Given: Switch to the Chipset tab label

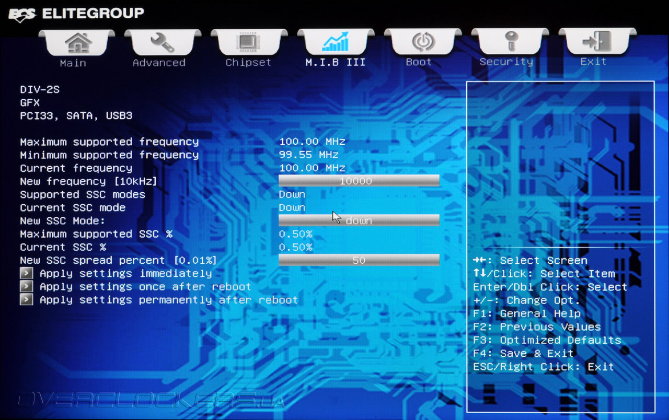Looking at the screenshot, I should tap(248, 63).
